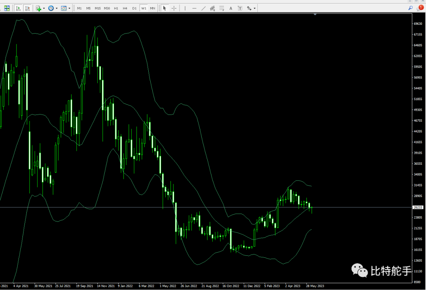The height and width of the screenshot is (290, 426).
Task: Switch chart to MN monthly timeframe
Action: pos(152,8)
